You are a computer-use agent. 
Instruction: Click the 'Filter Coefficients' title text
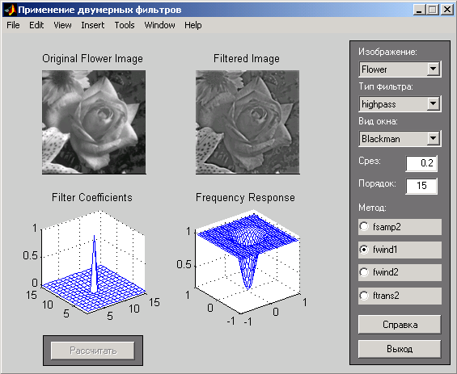pos(92,197)
